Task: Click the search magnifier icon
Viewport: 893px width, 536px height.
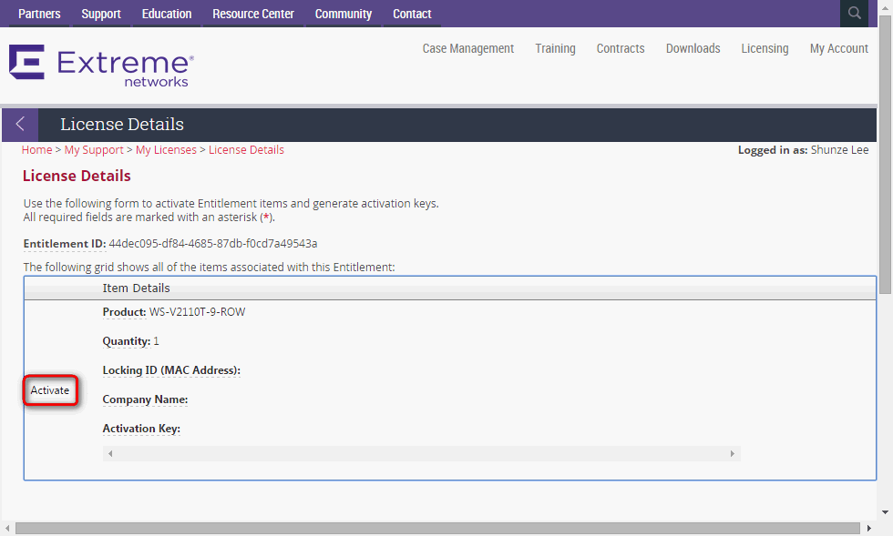Action: tap(854, 13)
